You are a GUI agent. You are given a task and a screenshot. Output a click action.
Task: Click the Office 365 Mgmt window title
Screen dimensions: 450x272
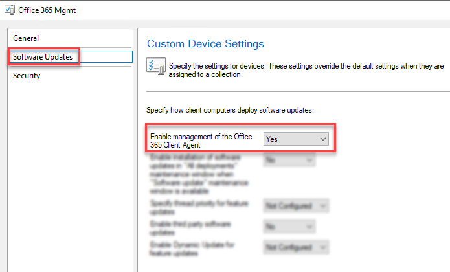pyautogui.click(x=47, y=10)
